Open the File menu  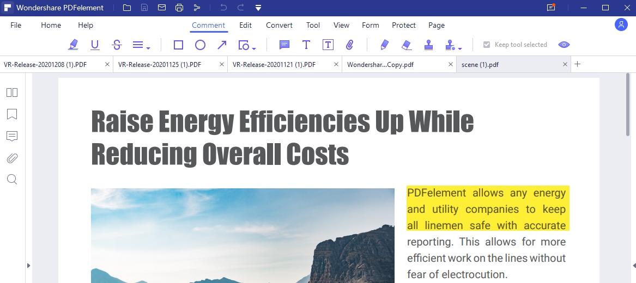pos(16,25)
